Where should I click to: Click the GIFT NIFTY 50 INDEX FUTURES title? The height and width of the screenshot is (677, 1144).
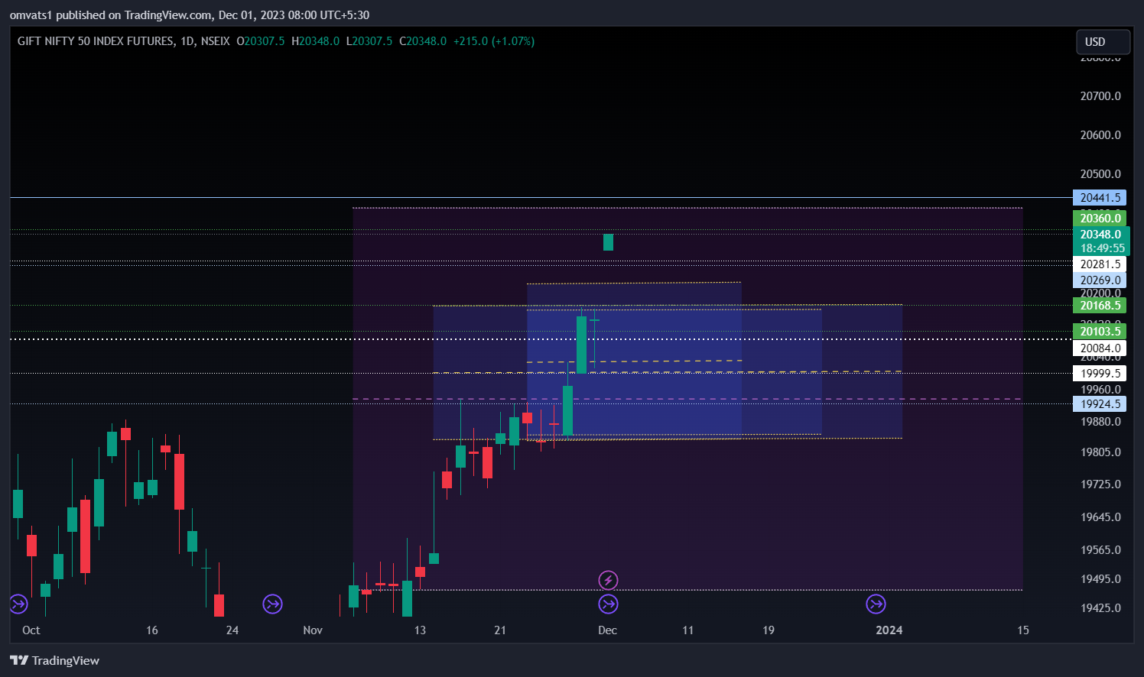pos(96,41)
